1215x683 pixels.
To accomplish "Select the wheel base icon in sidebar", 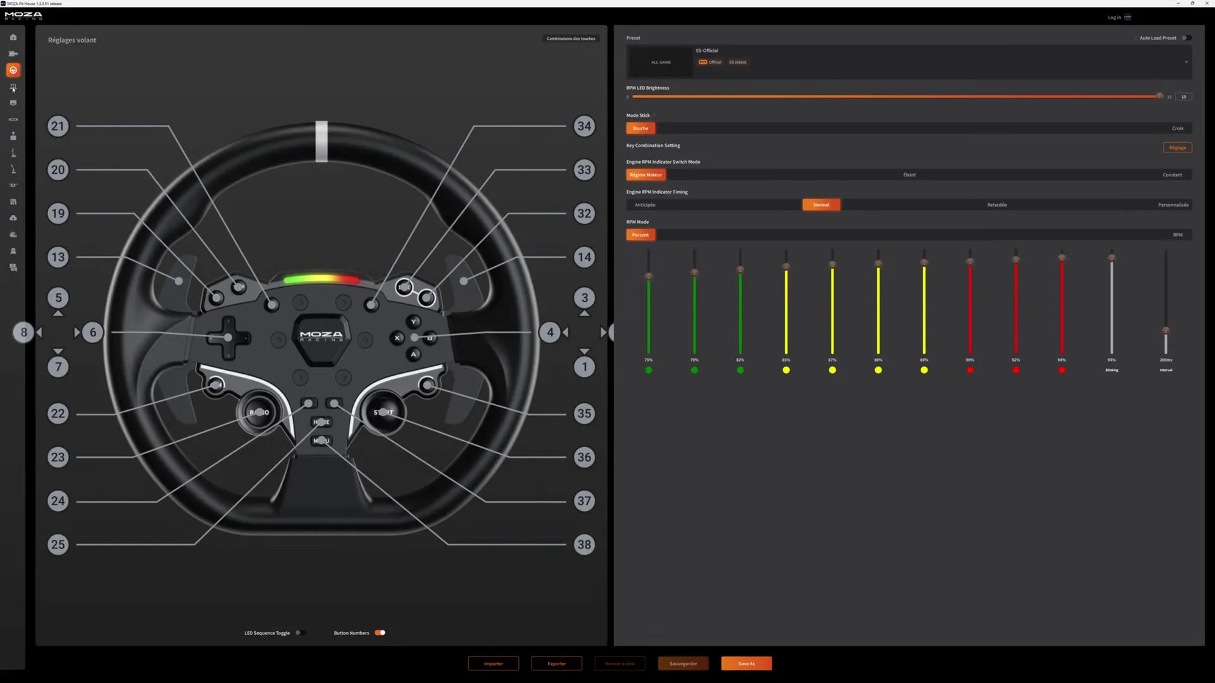I will [x=13, y=54].
